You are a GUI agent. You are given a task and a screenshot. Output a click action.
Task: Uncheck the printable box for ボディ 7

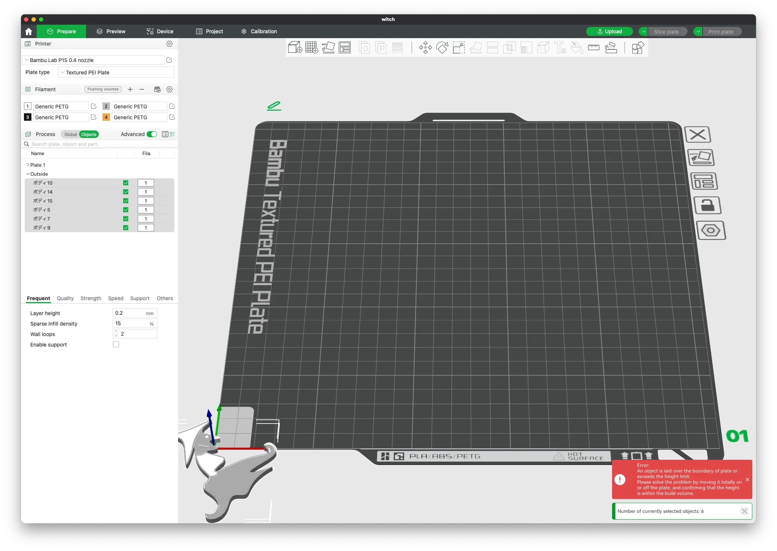(126, 219)
